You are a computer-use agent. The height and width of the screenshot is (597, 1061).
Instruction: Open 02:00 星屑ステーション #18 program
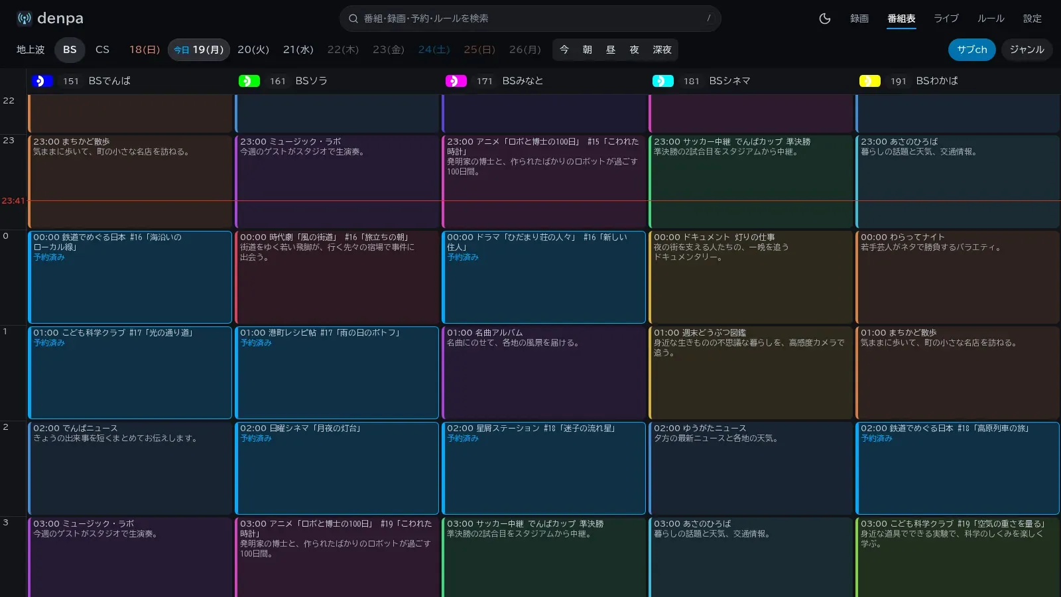pyautogui.click(x=544, y=468)
